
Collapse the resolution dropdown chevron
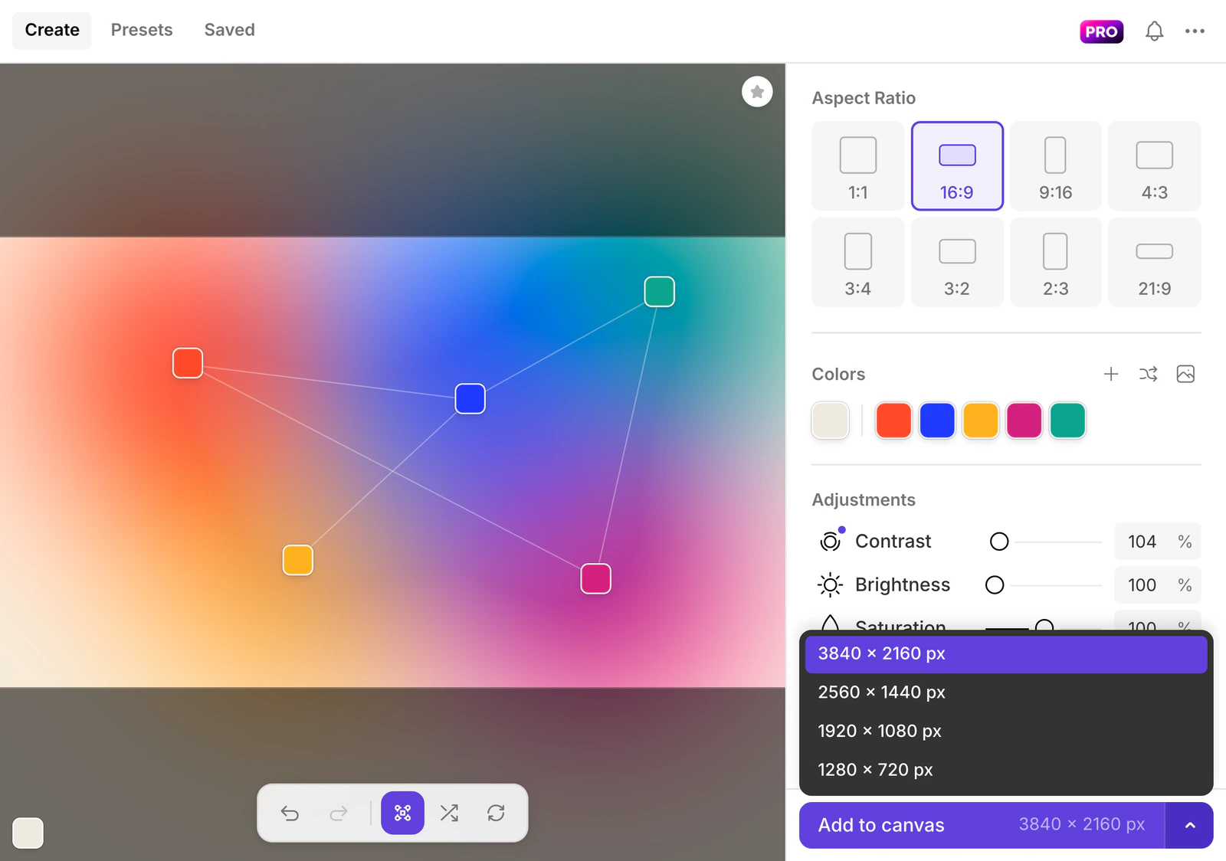tap(1189, 825)
